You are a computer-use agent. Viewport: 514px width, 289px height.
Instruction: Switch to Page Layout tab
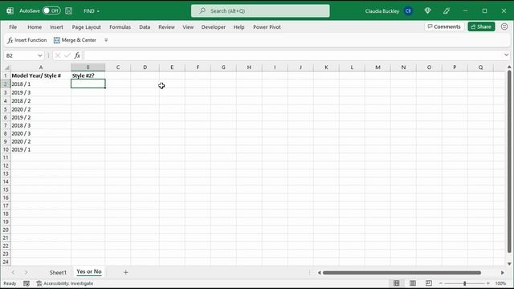[x=87, y=27]
